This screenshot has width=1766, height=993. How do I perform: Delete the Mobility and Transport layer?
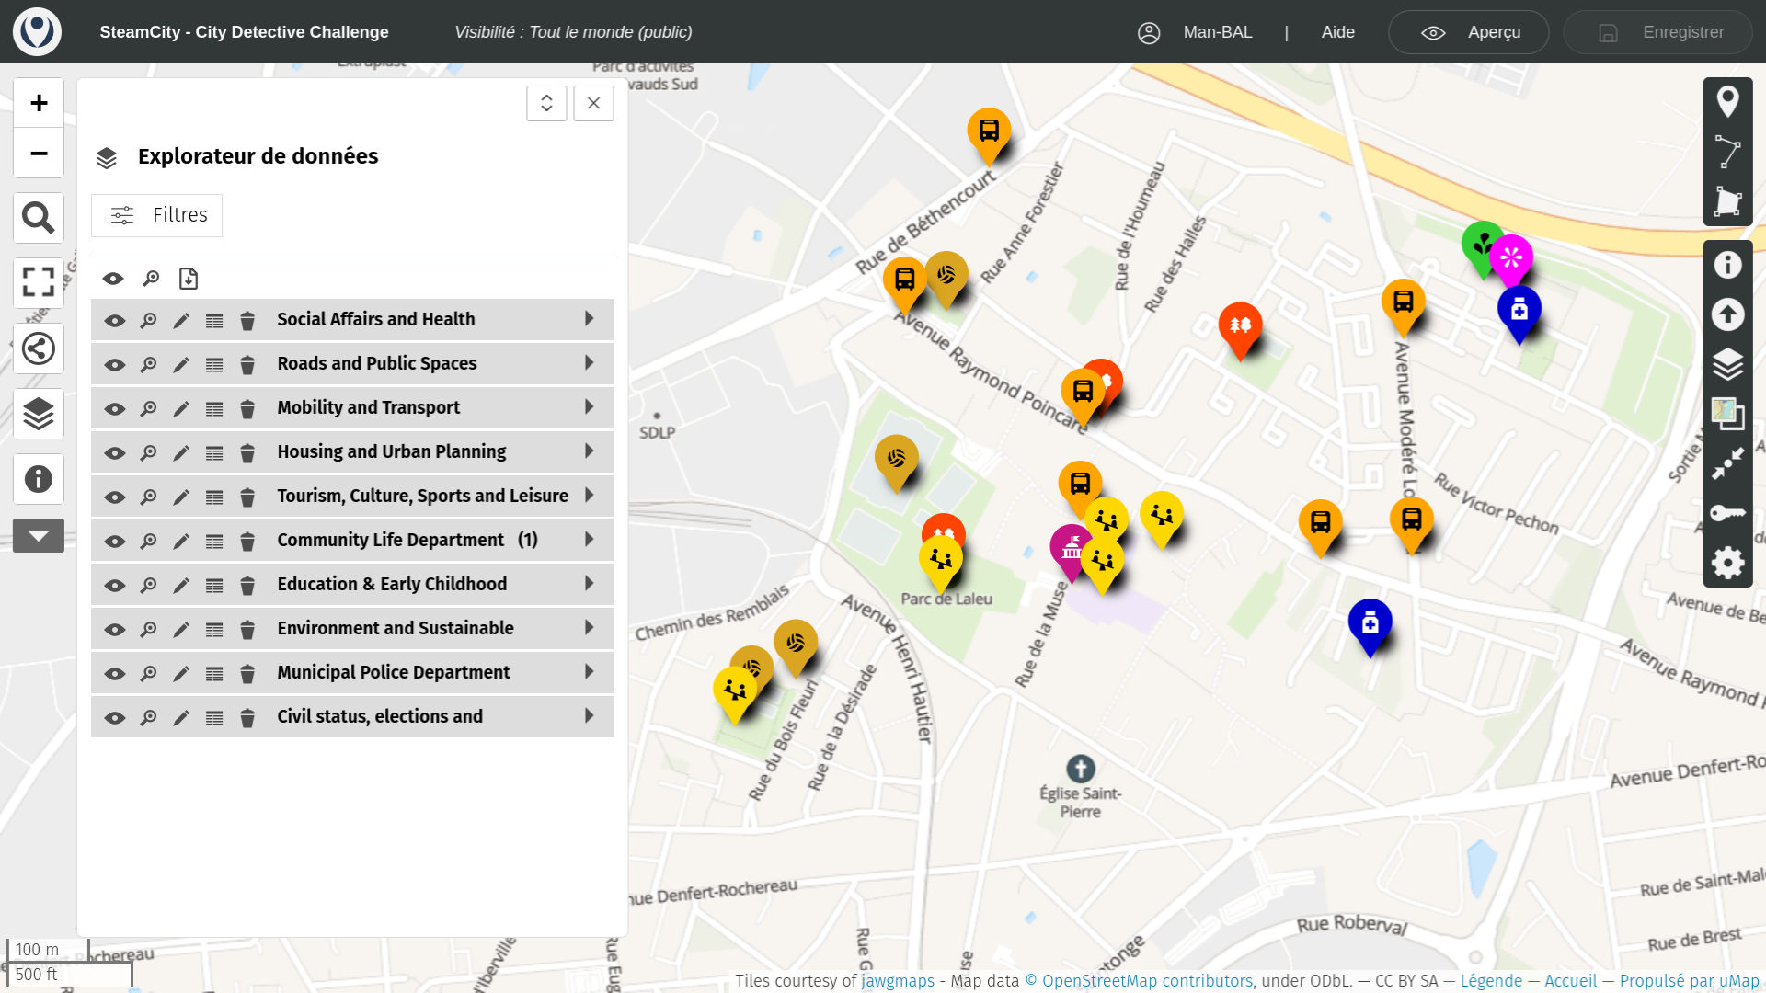(247, 408)
